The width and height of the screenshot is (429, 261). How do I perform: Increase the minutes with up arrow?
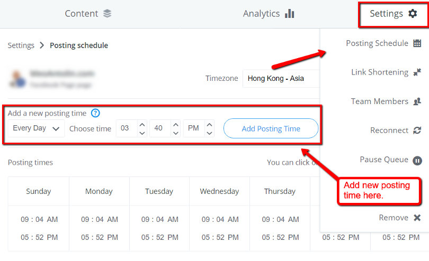(176, 125)
